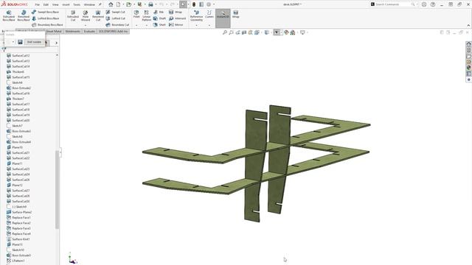Choose the Lofted Cut tool
Viewport: 472px width, 265px height.
coord(116,18)
